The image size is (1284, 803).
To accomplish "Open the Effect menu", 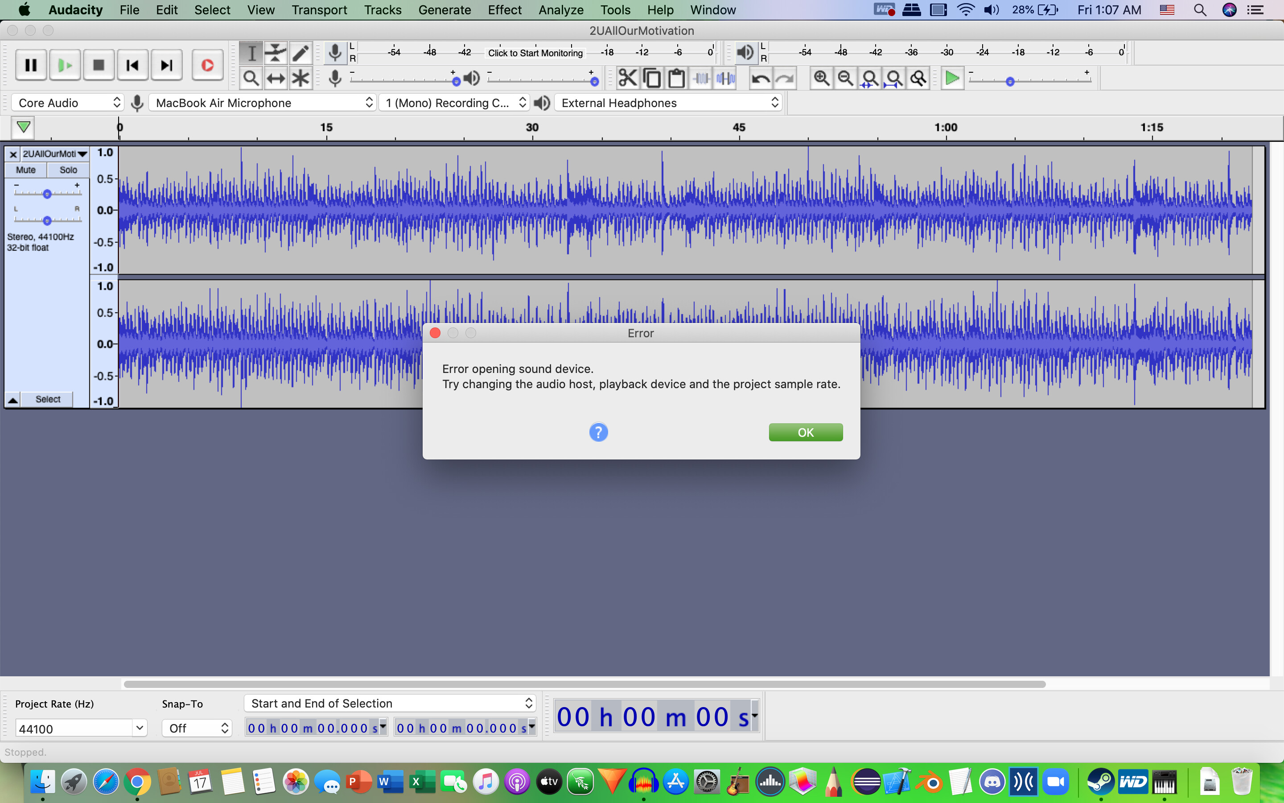I will [x=505, y=10].
